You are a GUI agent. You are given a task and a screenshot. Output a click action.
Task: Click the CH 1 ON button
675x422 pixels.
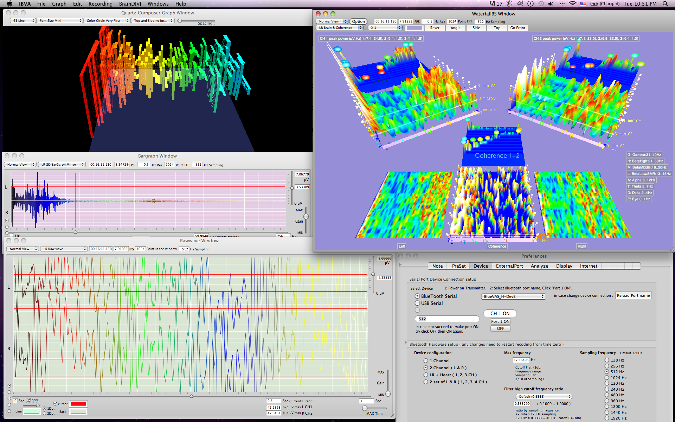[500, 313]
